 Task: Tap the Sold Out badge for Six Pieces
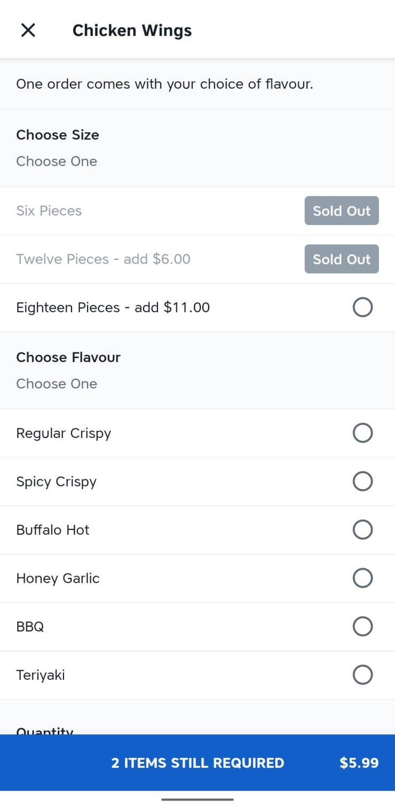[342, 211]
